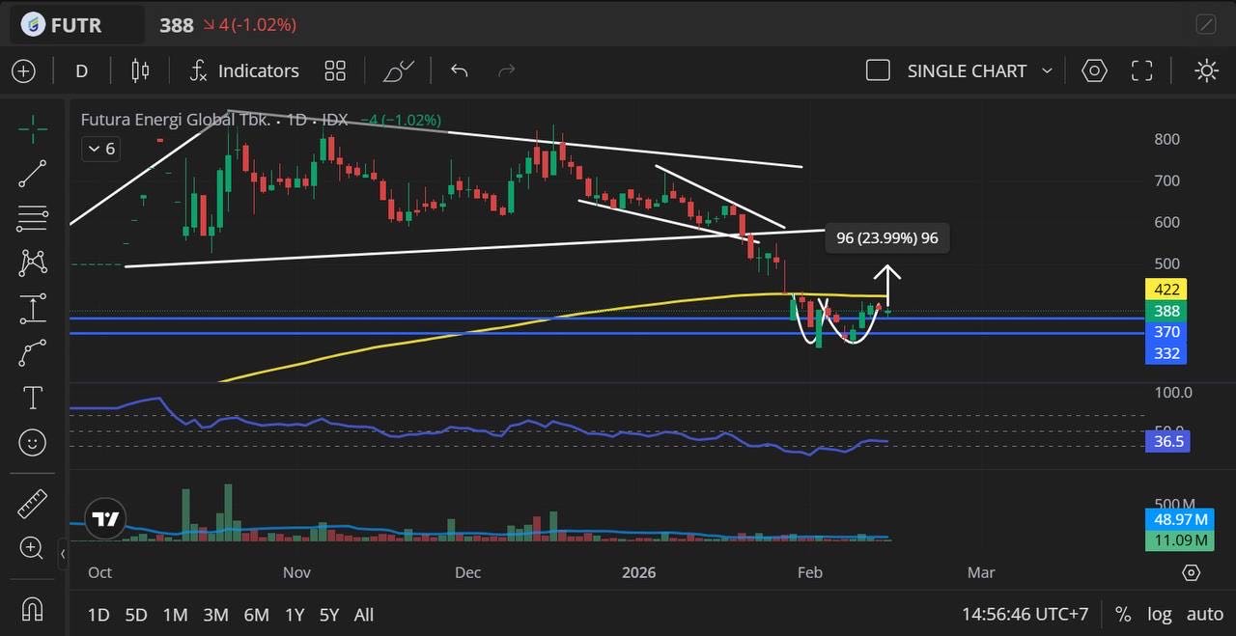Activate the magnet snap mode
This screenshot has width=1236, height=636.
pyautogui.click(x=33, y=610)
